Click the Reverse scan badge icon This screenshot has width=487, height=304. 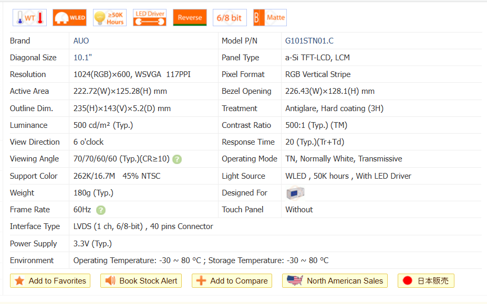pyautogui.click(x=190, y=18)
